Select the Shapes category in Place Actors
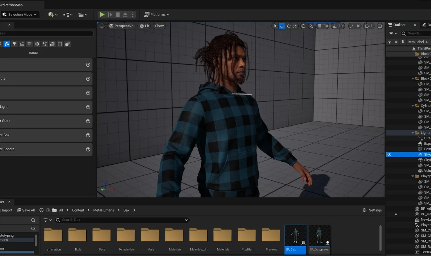The width and height of the screenshot is (431, 256). tap(29, 44)
